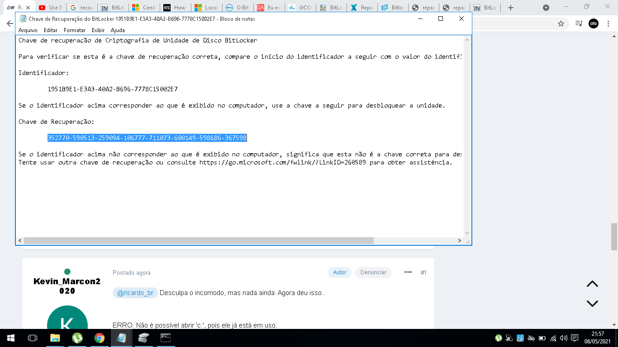Click Chrome's back arrow button

coord(10,23)
